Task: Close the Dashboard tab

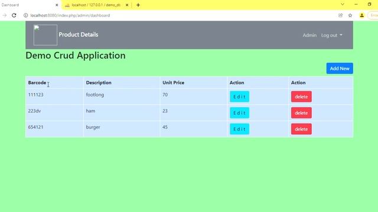Action: [57, 5]
